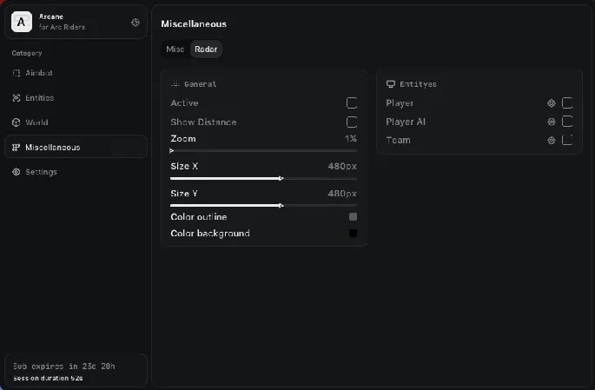The height and width of the screenshot is (390, 595).
Task: Click the settings icon next to Player AI
Action: 551,122
